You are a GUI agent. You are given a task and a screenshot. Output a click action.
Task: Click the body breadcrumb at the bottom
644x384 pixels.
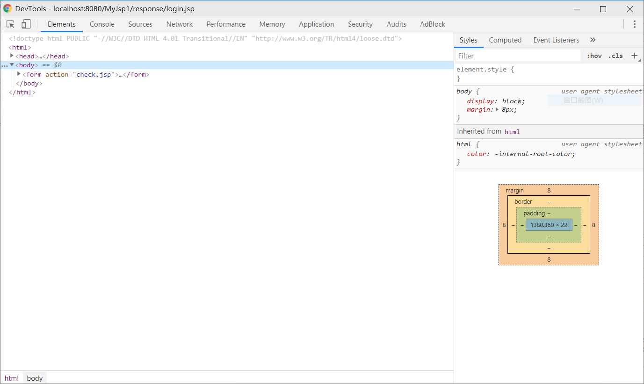(x=35, y=378)
